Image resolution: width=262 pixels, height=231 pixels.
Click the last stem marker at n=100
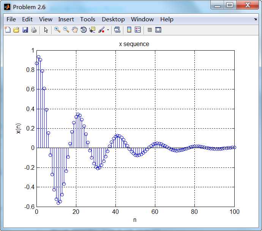[x=234, y=147]
